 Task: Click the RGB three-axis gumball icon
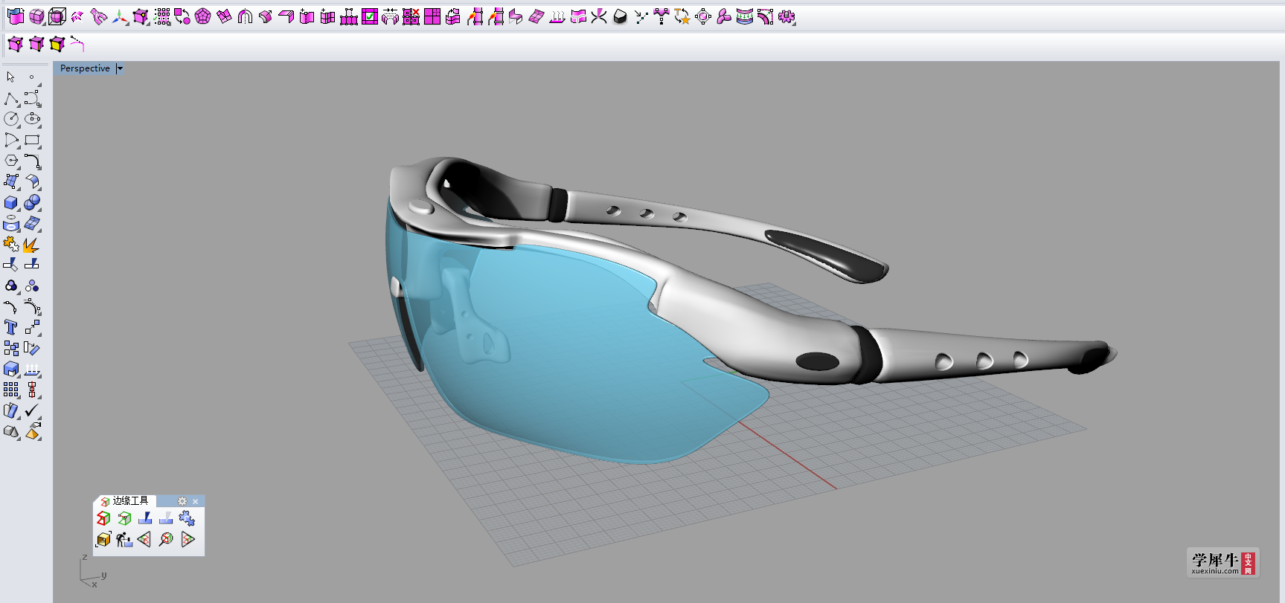click(x=120, y=16)
